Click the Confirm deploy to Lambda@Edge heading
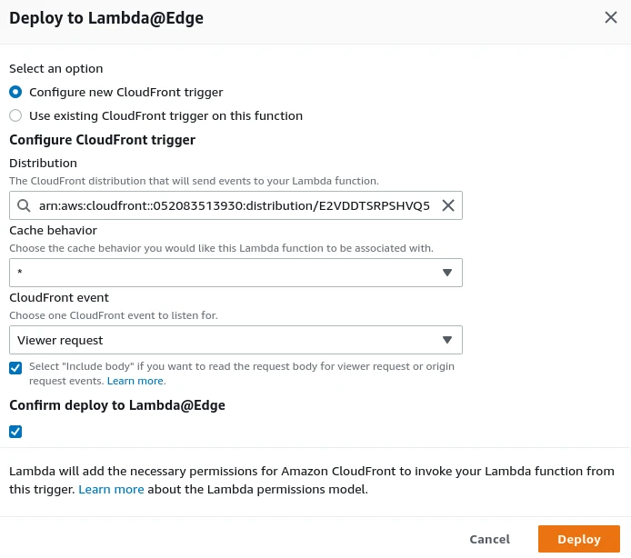This screenshot has height=558, width=631. (x=116, y=405)
